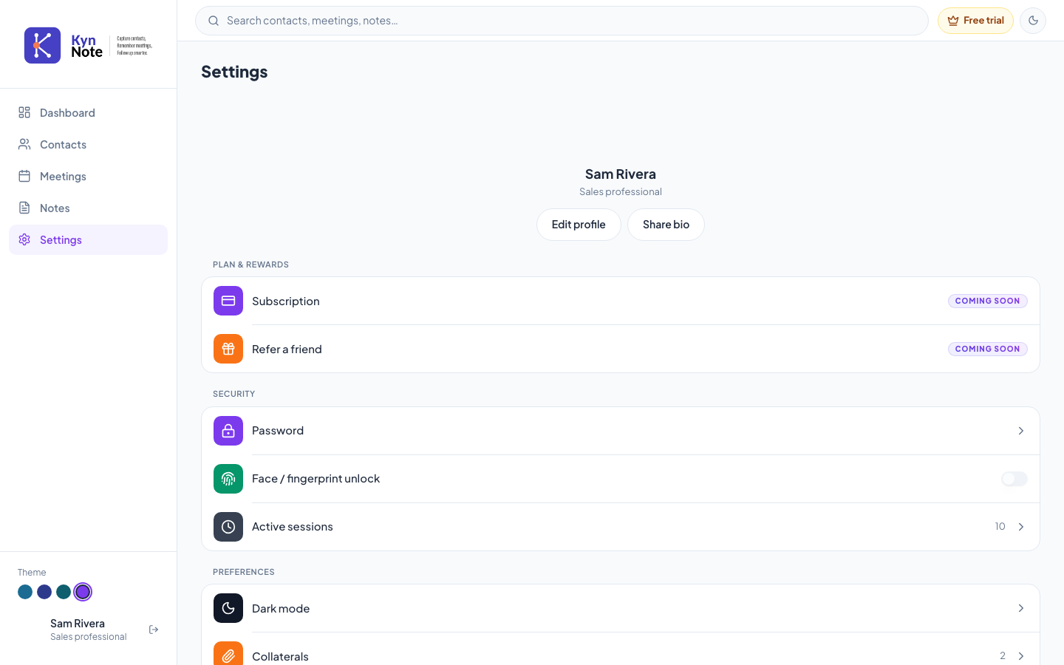Image resolution: width=1064 pixels, height=665 pixels.
Task: Click the Refer a friend gift icon
Action: click(x=228, y=349)
